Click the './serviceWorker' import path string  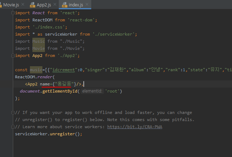113,34
